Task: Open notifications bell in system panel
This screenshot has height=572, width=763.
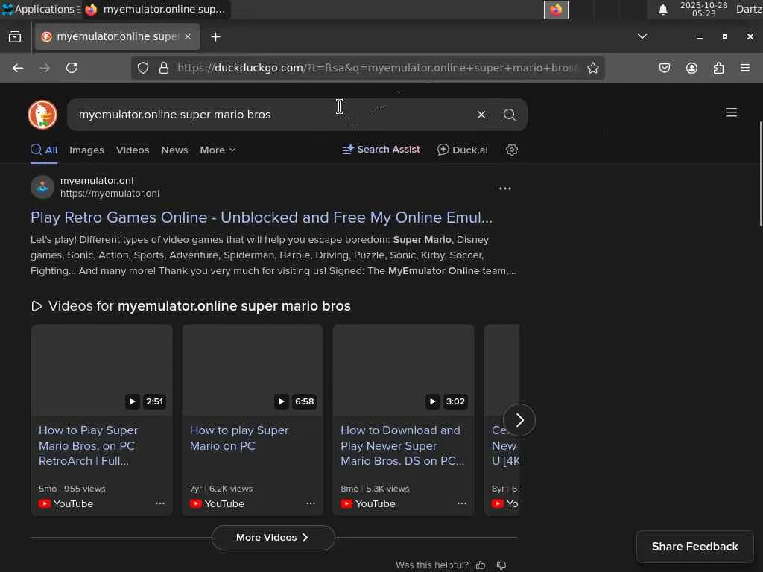Action: [662, 10]
